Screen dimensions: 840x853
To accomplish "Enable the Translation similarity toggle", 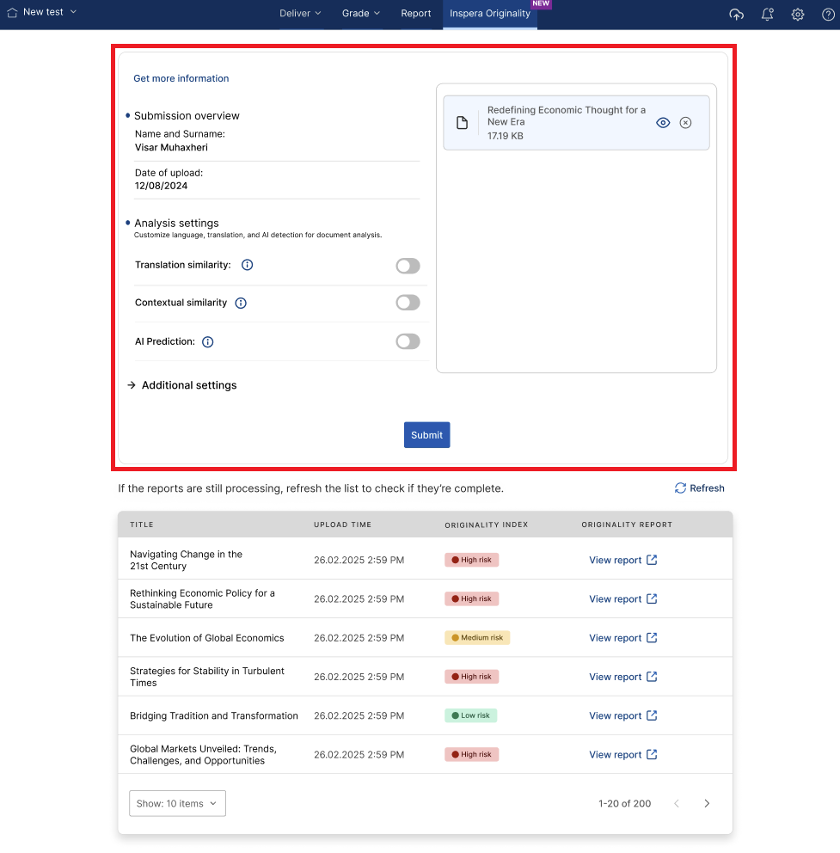I will 408,266.
